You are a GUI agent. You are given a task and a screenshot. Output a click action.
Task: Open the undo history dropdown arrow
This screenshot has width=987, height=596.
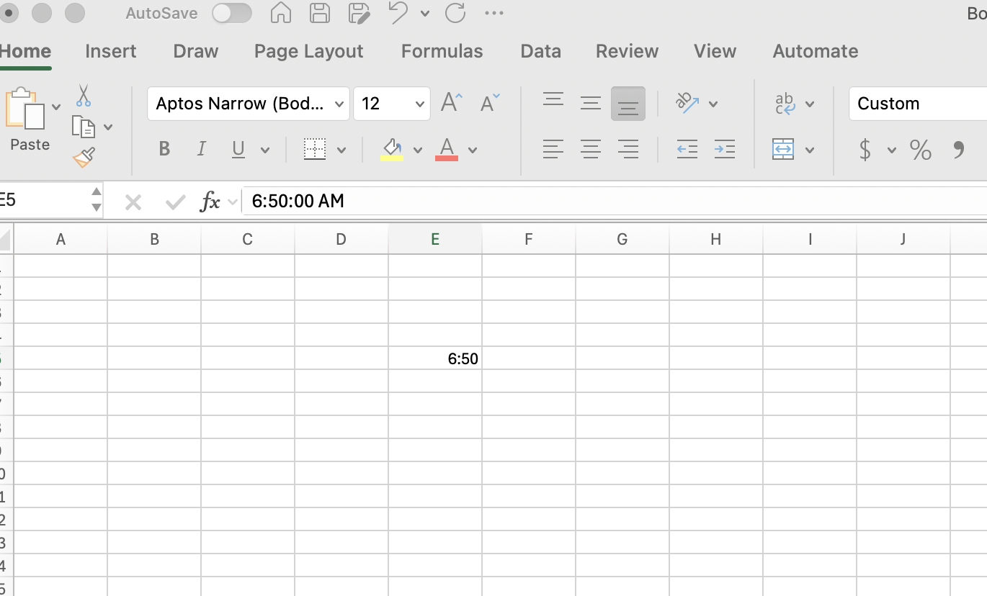(x=424, y=14)
